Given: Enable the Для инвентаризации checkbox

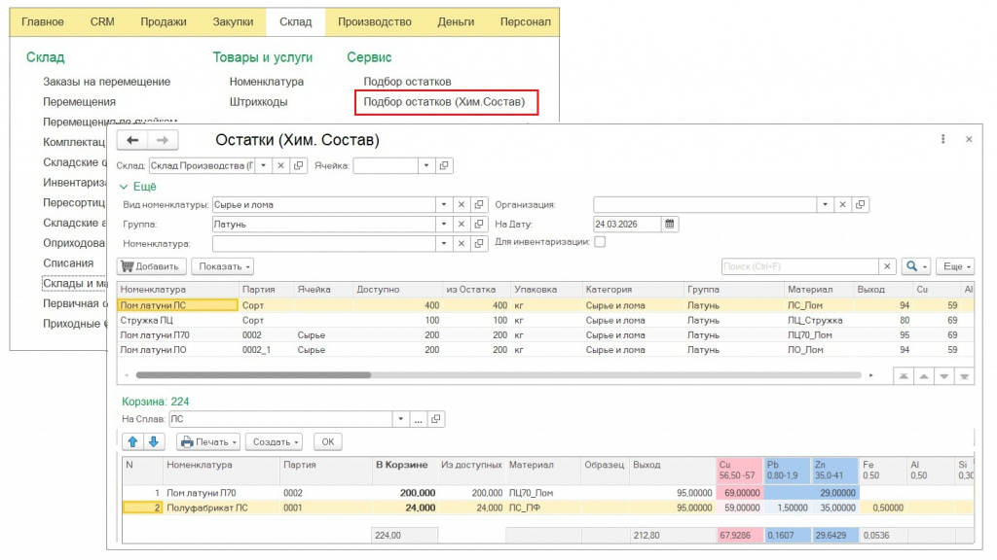Looking at the screenshot, I should [600, 242].
